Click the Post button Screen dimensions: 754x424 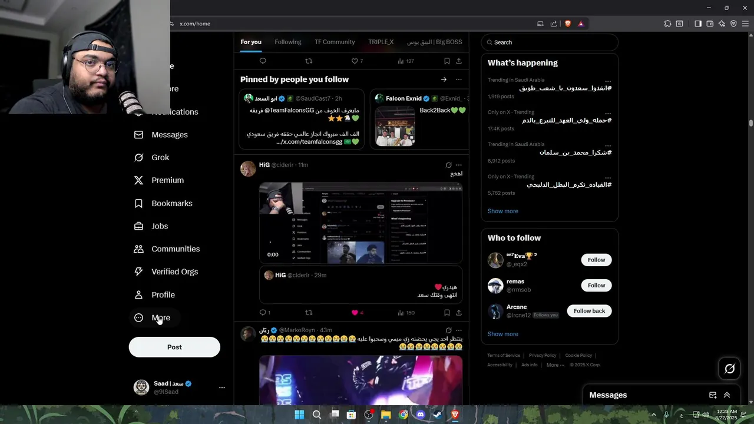pos(174,347)
